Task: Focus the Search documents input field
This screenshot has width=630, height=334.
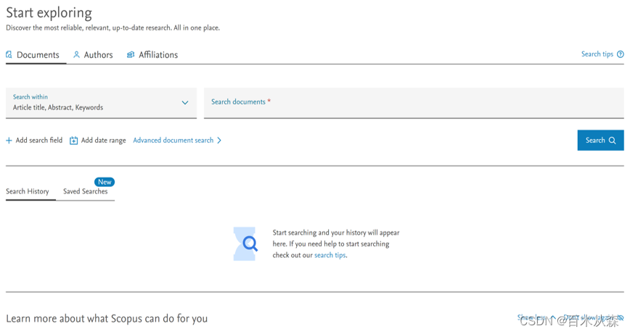Action: click(x=414, y=103)
